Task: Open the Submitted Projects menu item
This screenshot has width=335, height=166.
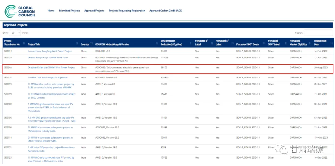Action: (x=69, y=11)
